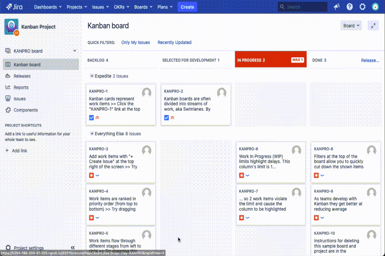Enable the Only My Issues quick filter
This screenshot has width=385, height=256.
pos(135,43)
